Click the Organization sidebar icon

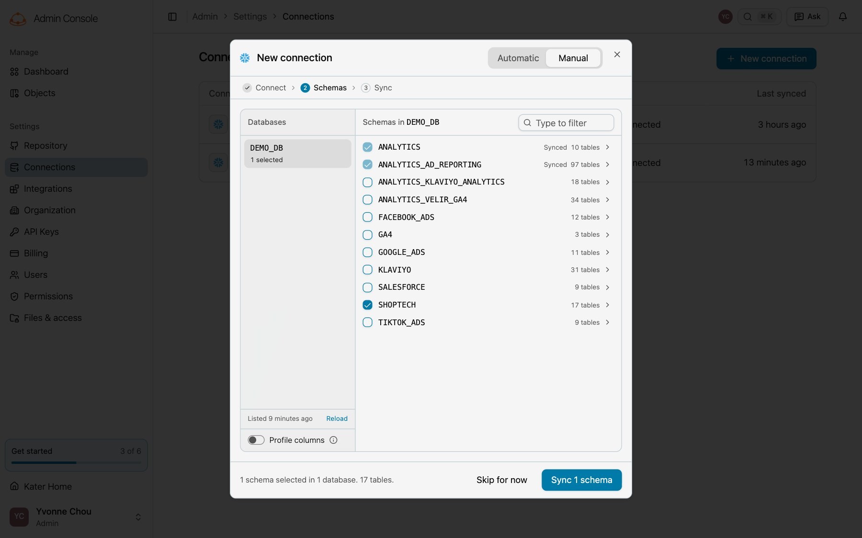coord(14,210)
